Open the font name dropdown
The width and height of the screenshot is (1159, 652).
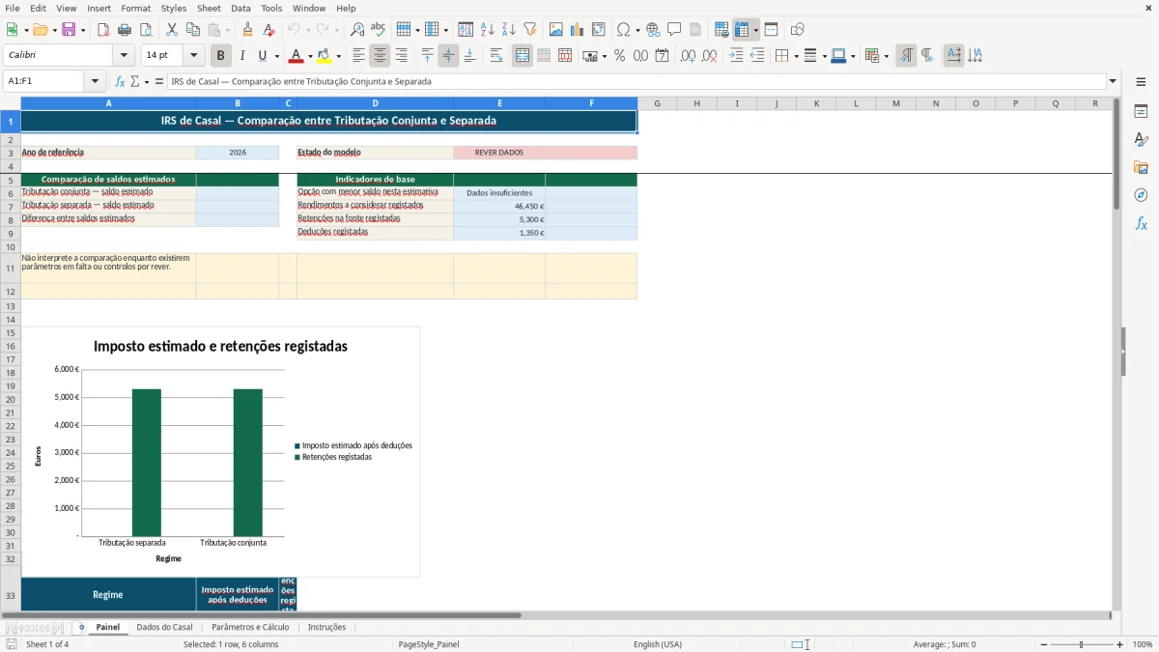click(x=123, y=55)
